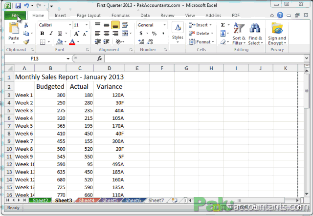Open Excel Help question mark
The image size is (313, 216).
[280, 15]
